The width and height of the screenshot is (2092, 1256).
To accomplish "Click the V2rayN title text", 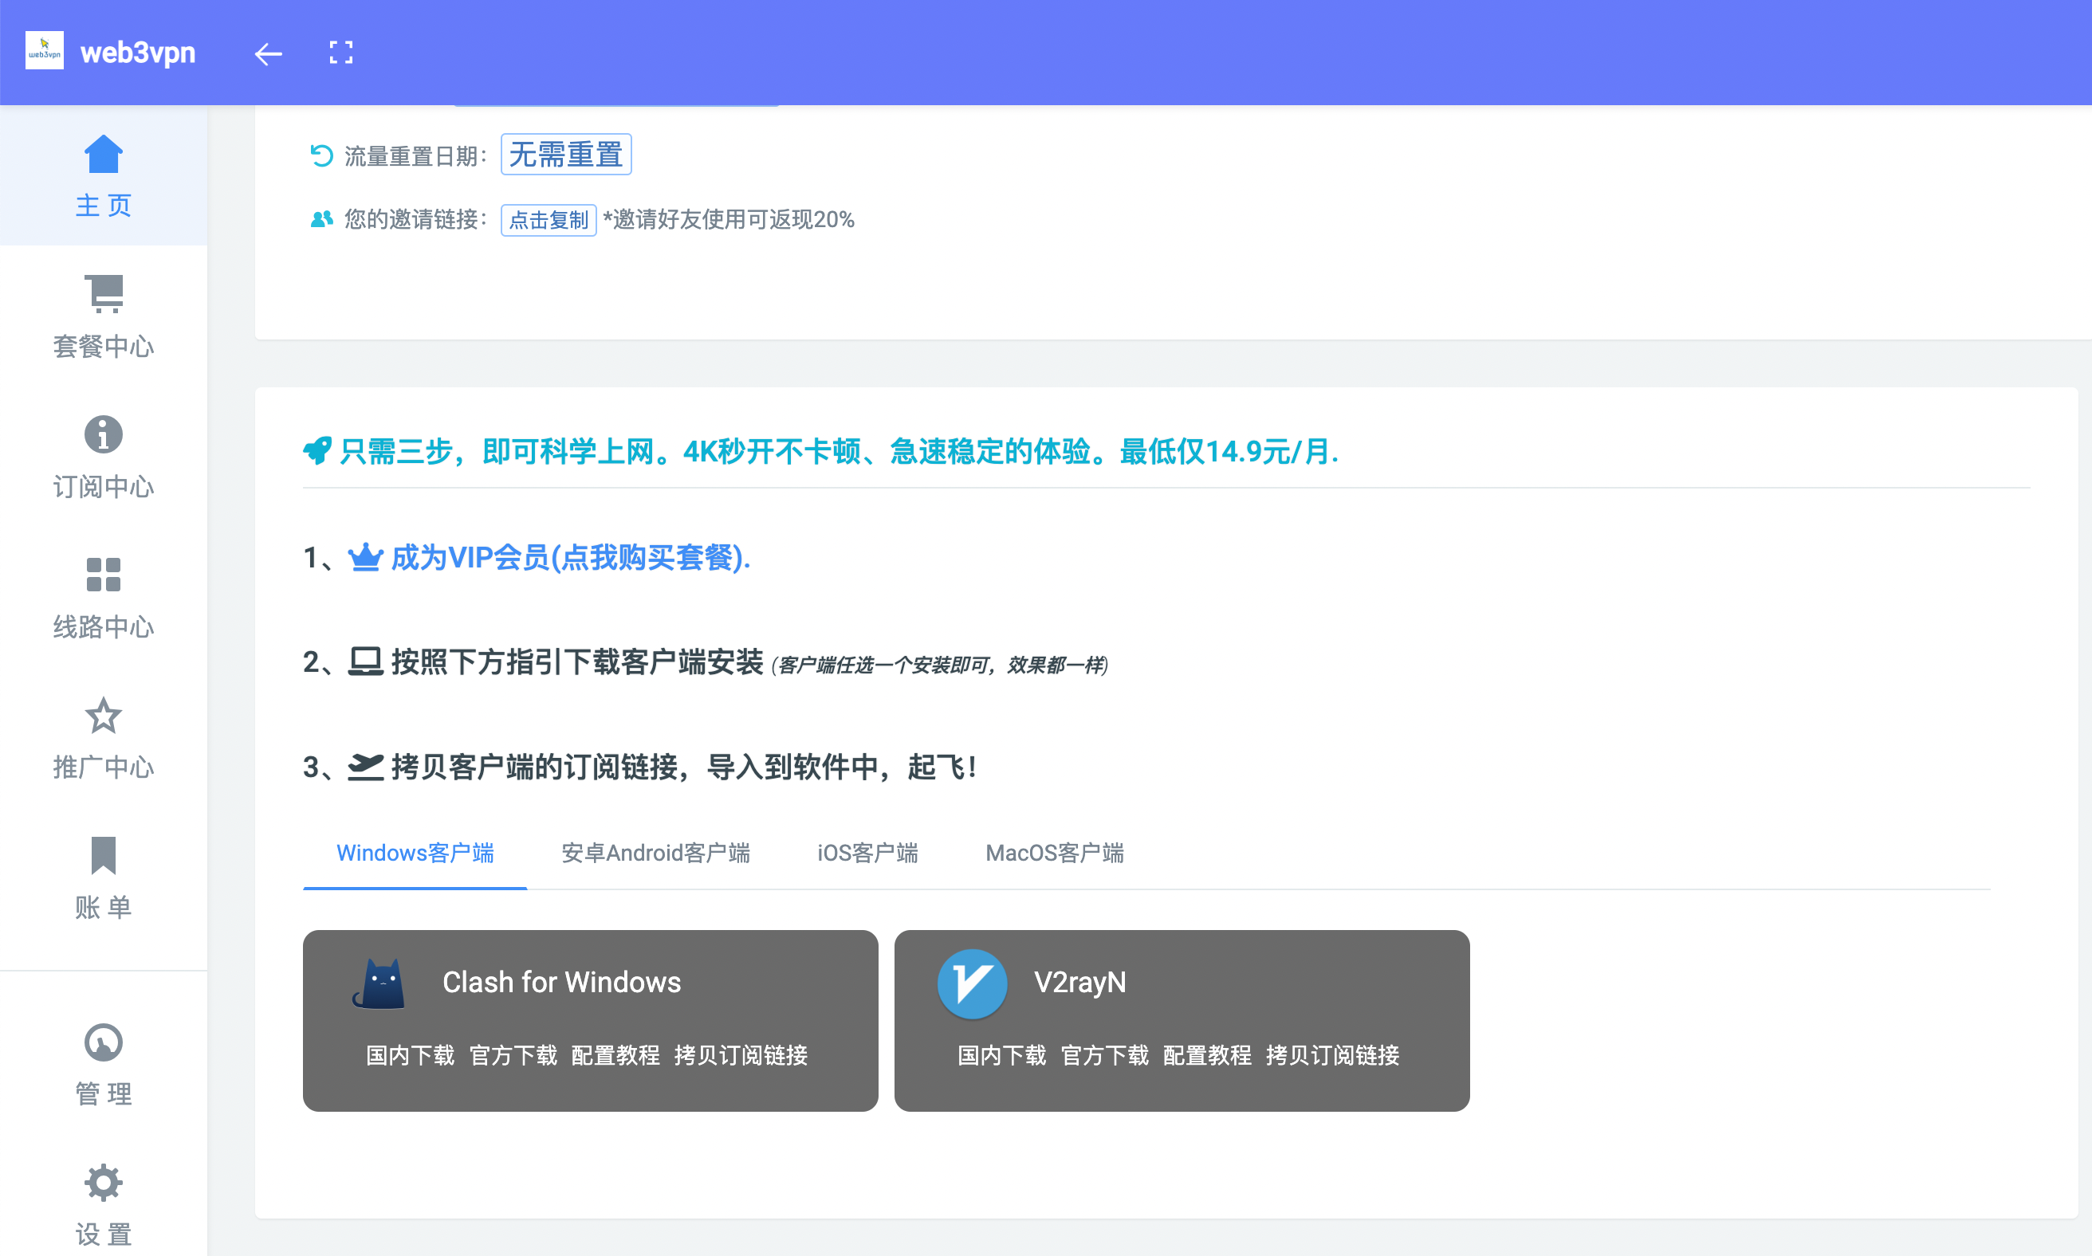I will (1080, 982).
